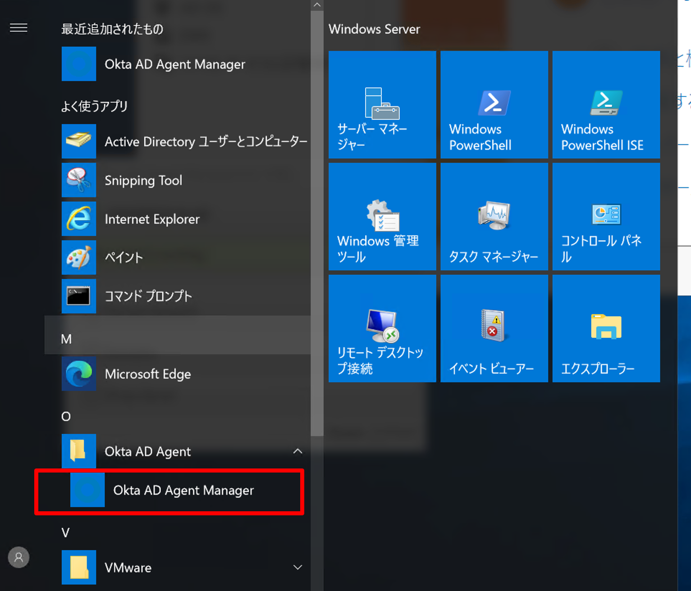Select the Okta AD Agent folder label
The width and height of the screenshot is (691, 591).
(148, 452)
